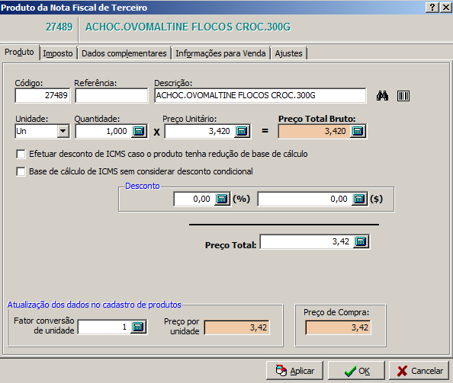Close the Produto da Nota Fiscal window
Image resolution: width=453 pixels, height=383 pixels.
pyautogui.click(x=446, y=7)
